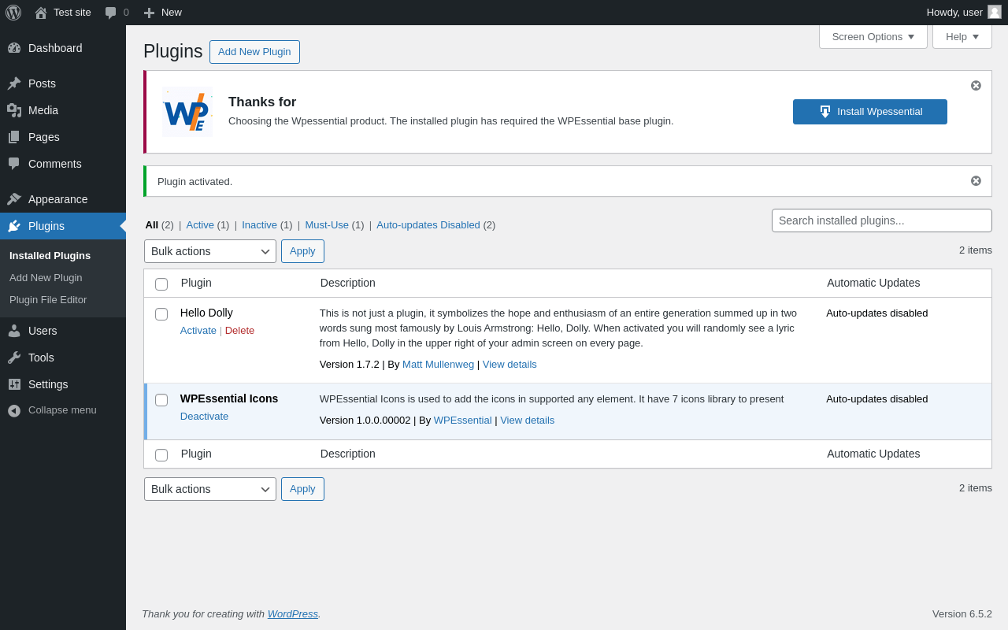Image resolution: width=1008 pixels, height=630 pixels.
Task: Open Pages in the sidebar
Action: (x=63, y=137)
